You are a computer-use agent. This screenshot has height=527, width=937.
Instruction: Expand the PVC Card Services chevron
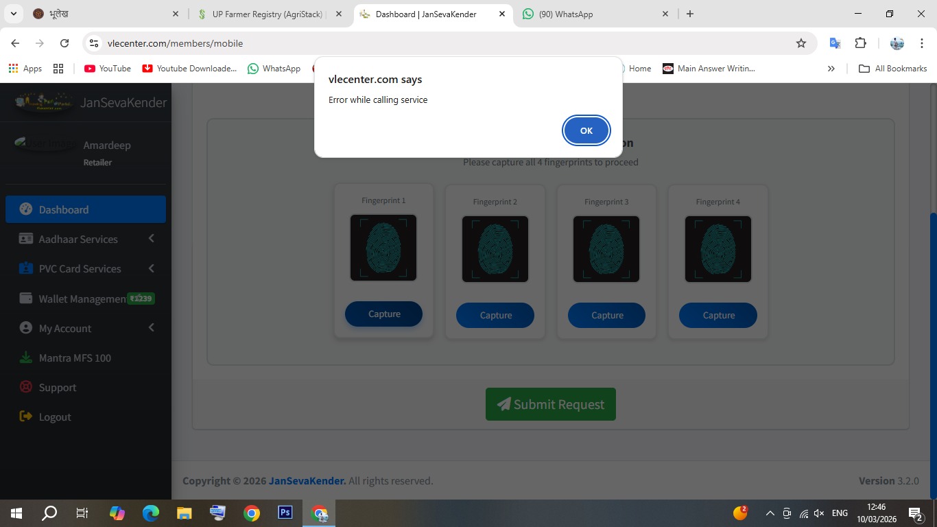(x=151, y=268)
